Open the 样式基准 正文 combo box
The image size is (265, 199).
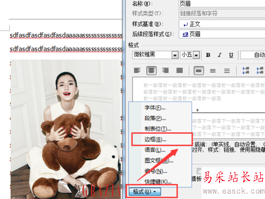pos(222,24)
